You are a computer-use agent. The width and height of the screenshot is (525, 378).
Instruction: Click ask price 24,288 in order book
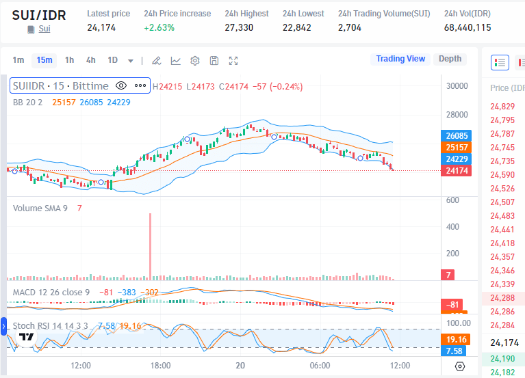tap(502, 298)
